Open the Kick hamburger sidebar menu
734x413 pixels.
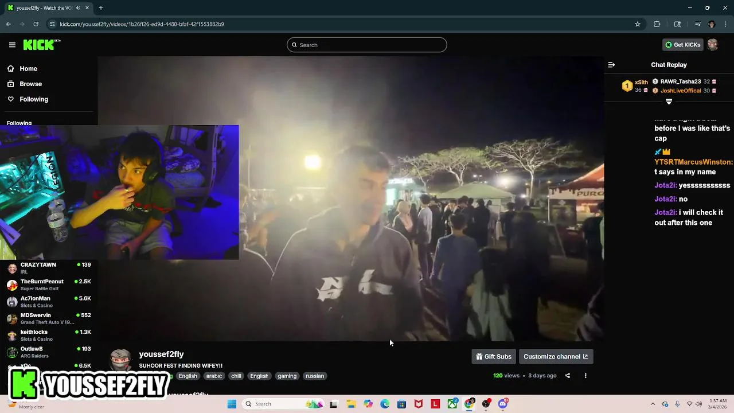coord(12,45)
